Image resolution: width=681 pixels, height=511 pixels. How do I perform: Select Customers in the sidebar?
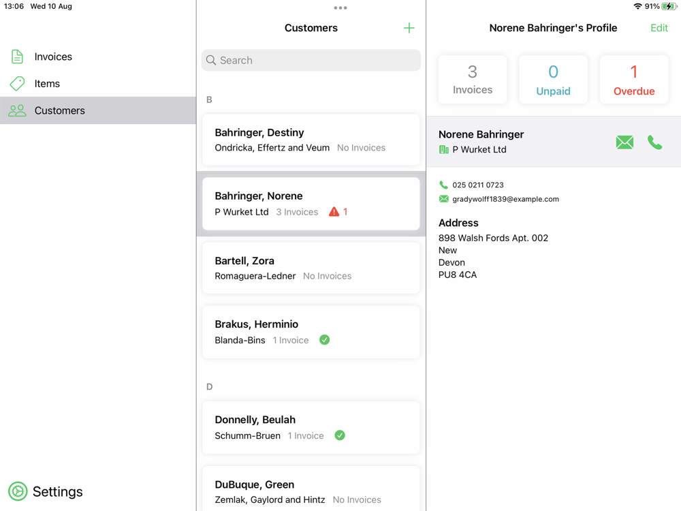coord(60,110)
